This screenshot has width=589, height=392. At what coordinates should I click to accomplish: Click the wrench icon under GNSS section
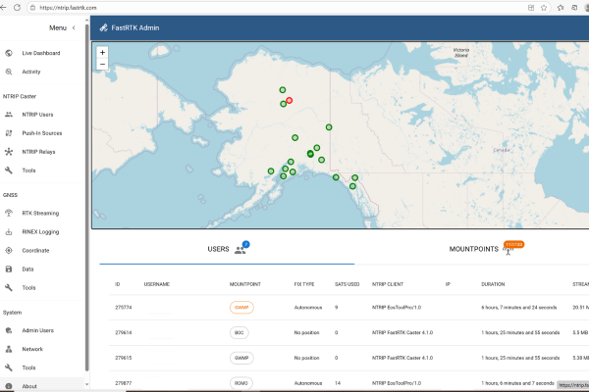(x=9, y=288)
